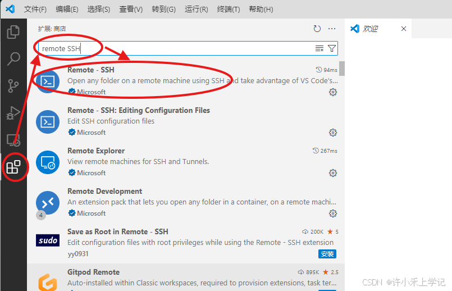Open the extensions filter menu

click(x=332, y=48)
